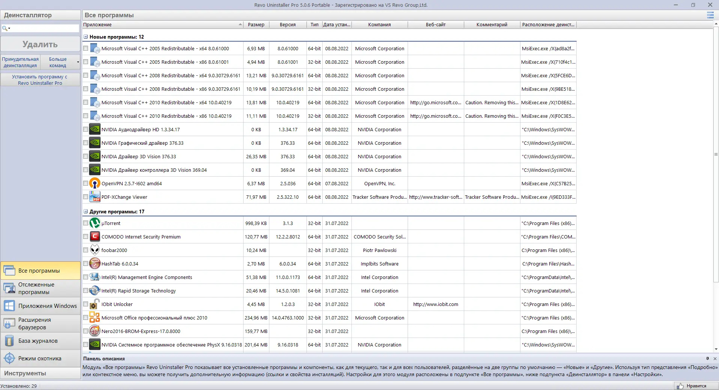Click the Intel Rapid Storage Technology icon
Image resolution: width=719 pixels, height=390 pixels.
tap(95, 291)
